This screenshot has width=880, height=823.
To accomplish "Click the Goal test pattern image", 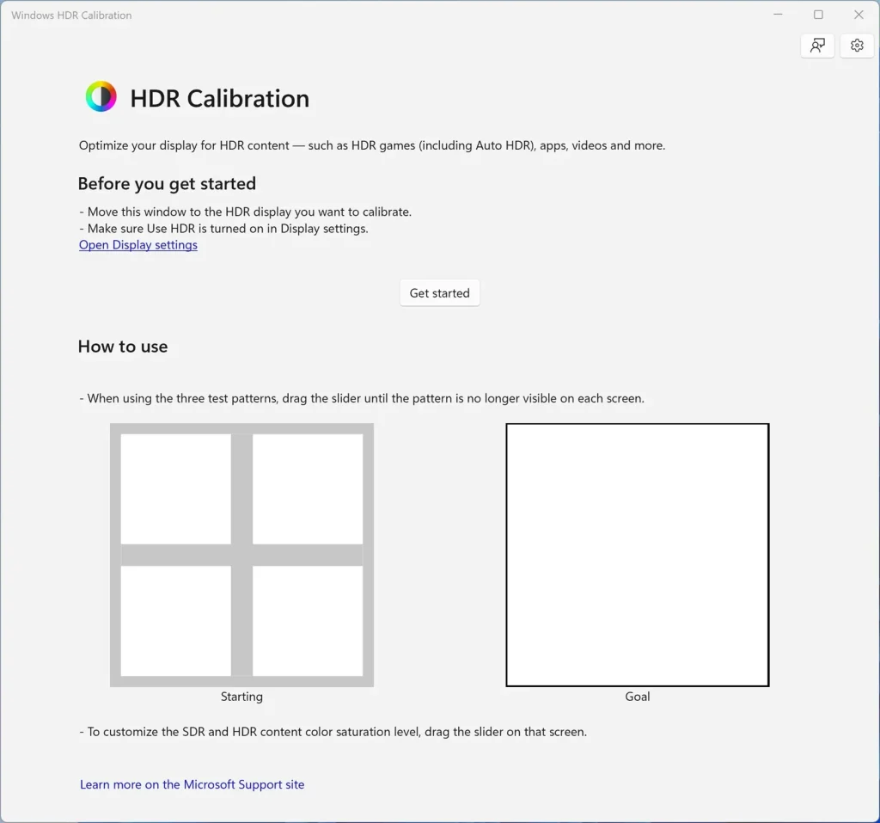I will [638, 555].
